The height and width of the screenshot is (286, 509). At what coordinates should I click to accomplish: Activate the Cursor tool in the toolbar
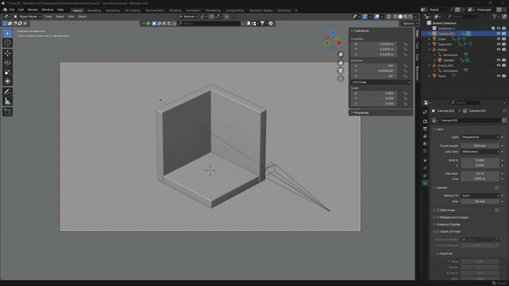pyautogui.click(x=7, y=43)
